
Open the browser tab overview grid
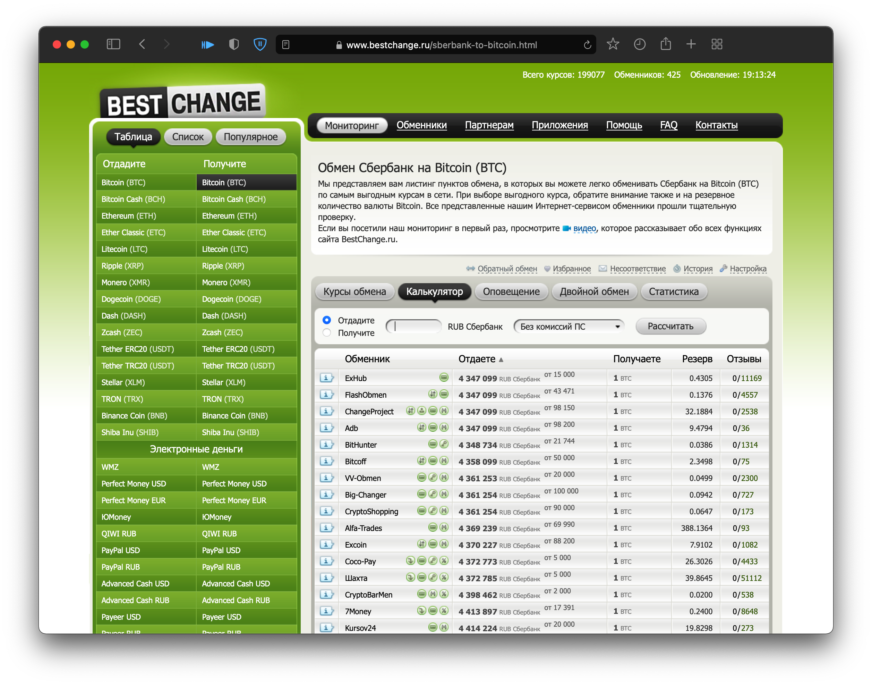click(717, 44)
